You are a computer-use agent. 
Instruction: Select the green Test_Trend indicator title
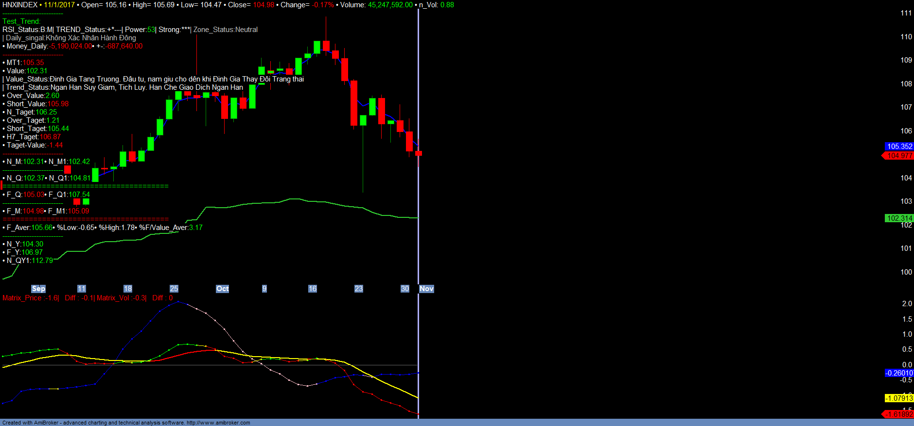[x=21, y=21]
